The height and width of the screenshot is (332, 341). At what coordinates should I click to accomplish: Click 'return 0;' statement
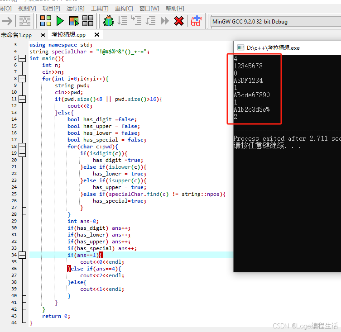[56, 316]
